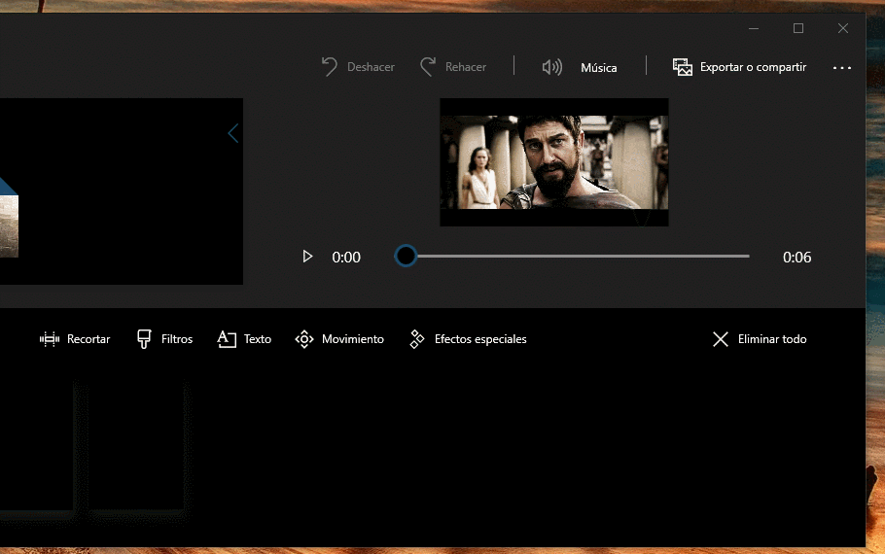Click Exportar o compartir text
Screen dimensions: 885x554
(x=753, y=67)
